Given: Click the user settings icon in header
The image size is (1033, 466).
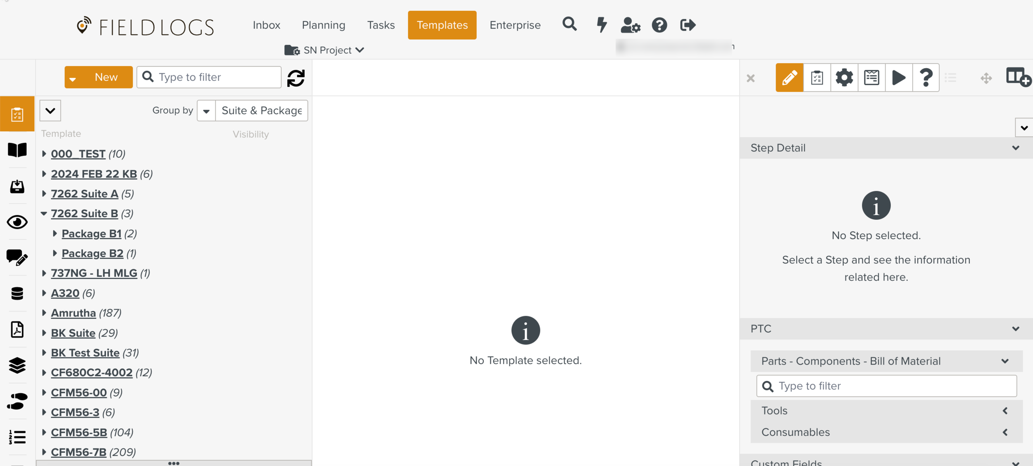Looking at the screenshot, I should pos(630,25).
